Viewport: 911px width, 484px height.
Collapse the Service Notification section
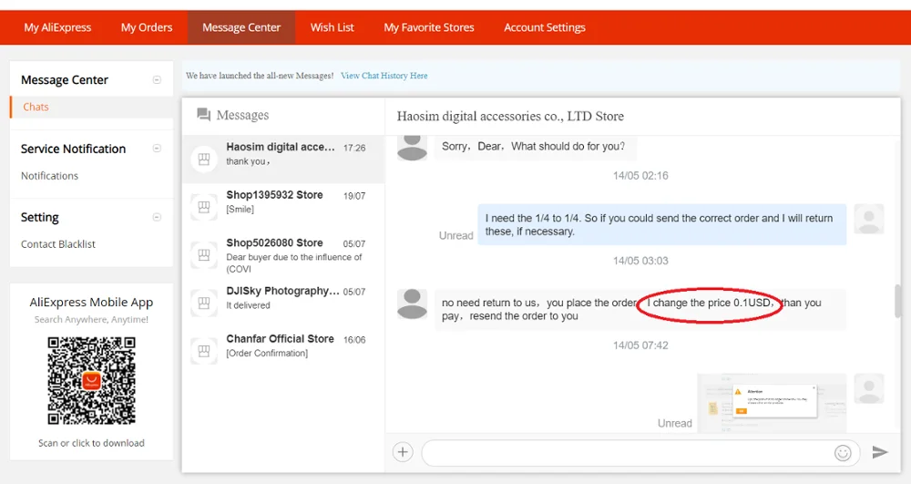pyautogui.click(x=157, y=149)
